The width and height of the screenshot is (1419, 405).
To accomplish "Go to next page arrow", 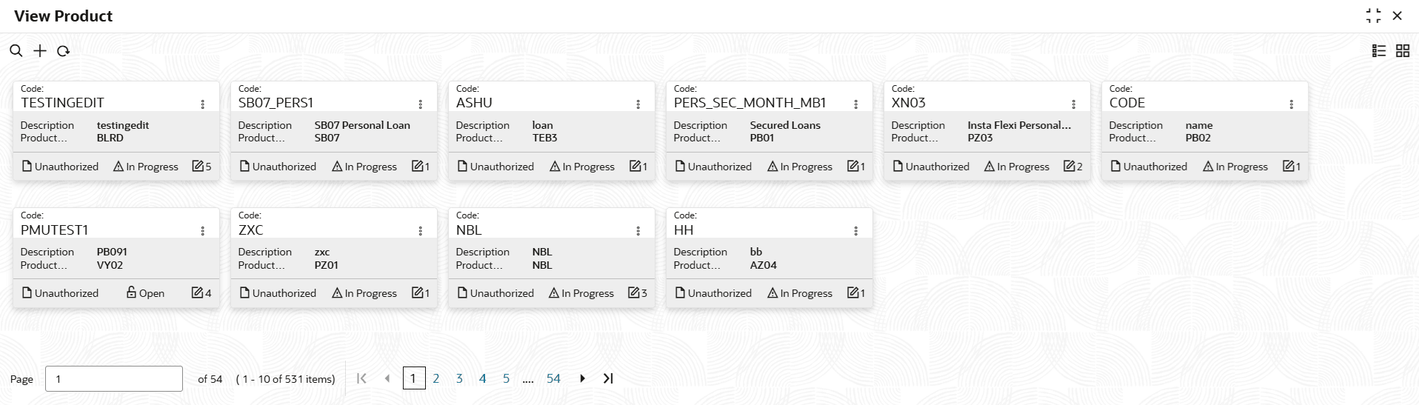I will 582,378.
